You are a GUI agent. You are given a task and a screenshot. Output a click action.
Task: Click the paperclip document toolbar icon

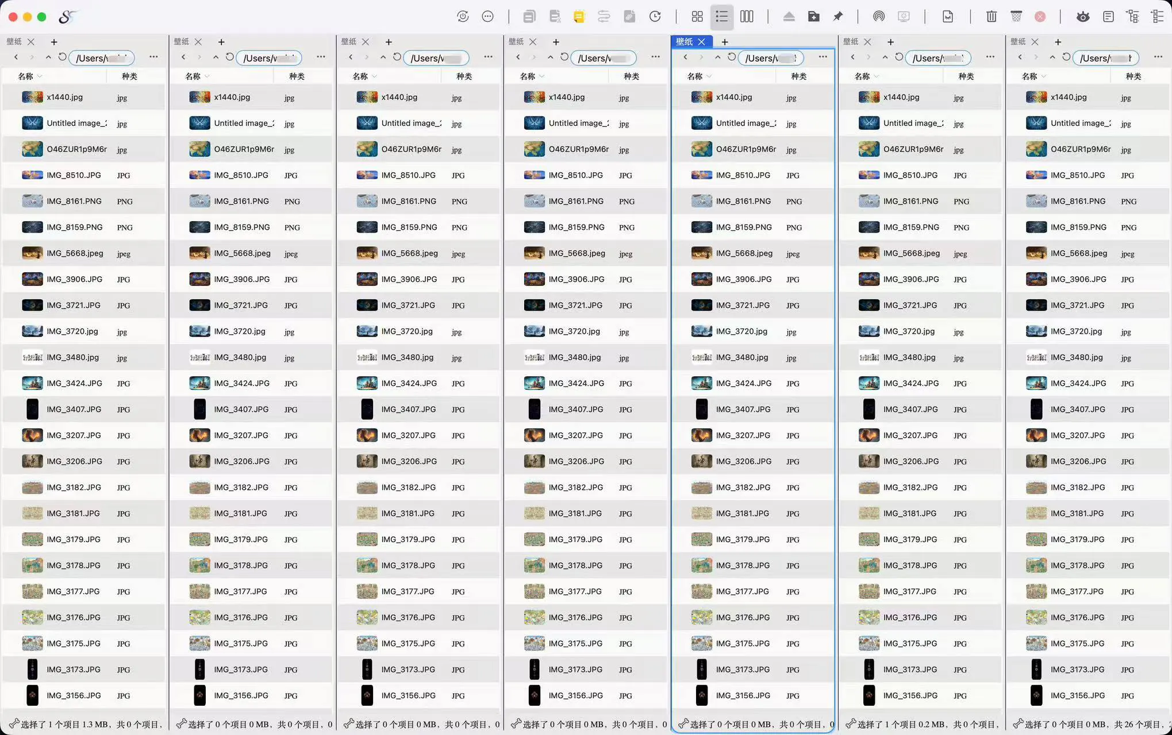click(629, 17)
